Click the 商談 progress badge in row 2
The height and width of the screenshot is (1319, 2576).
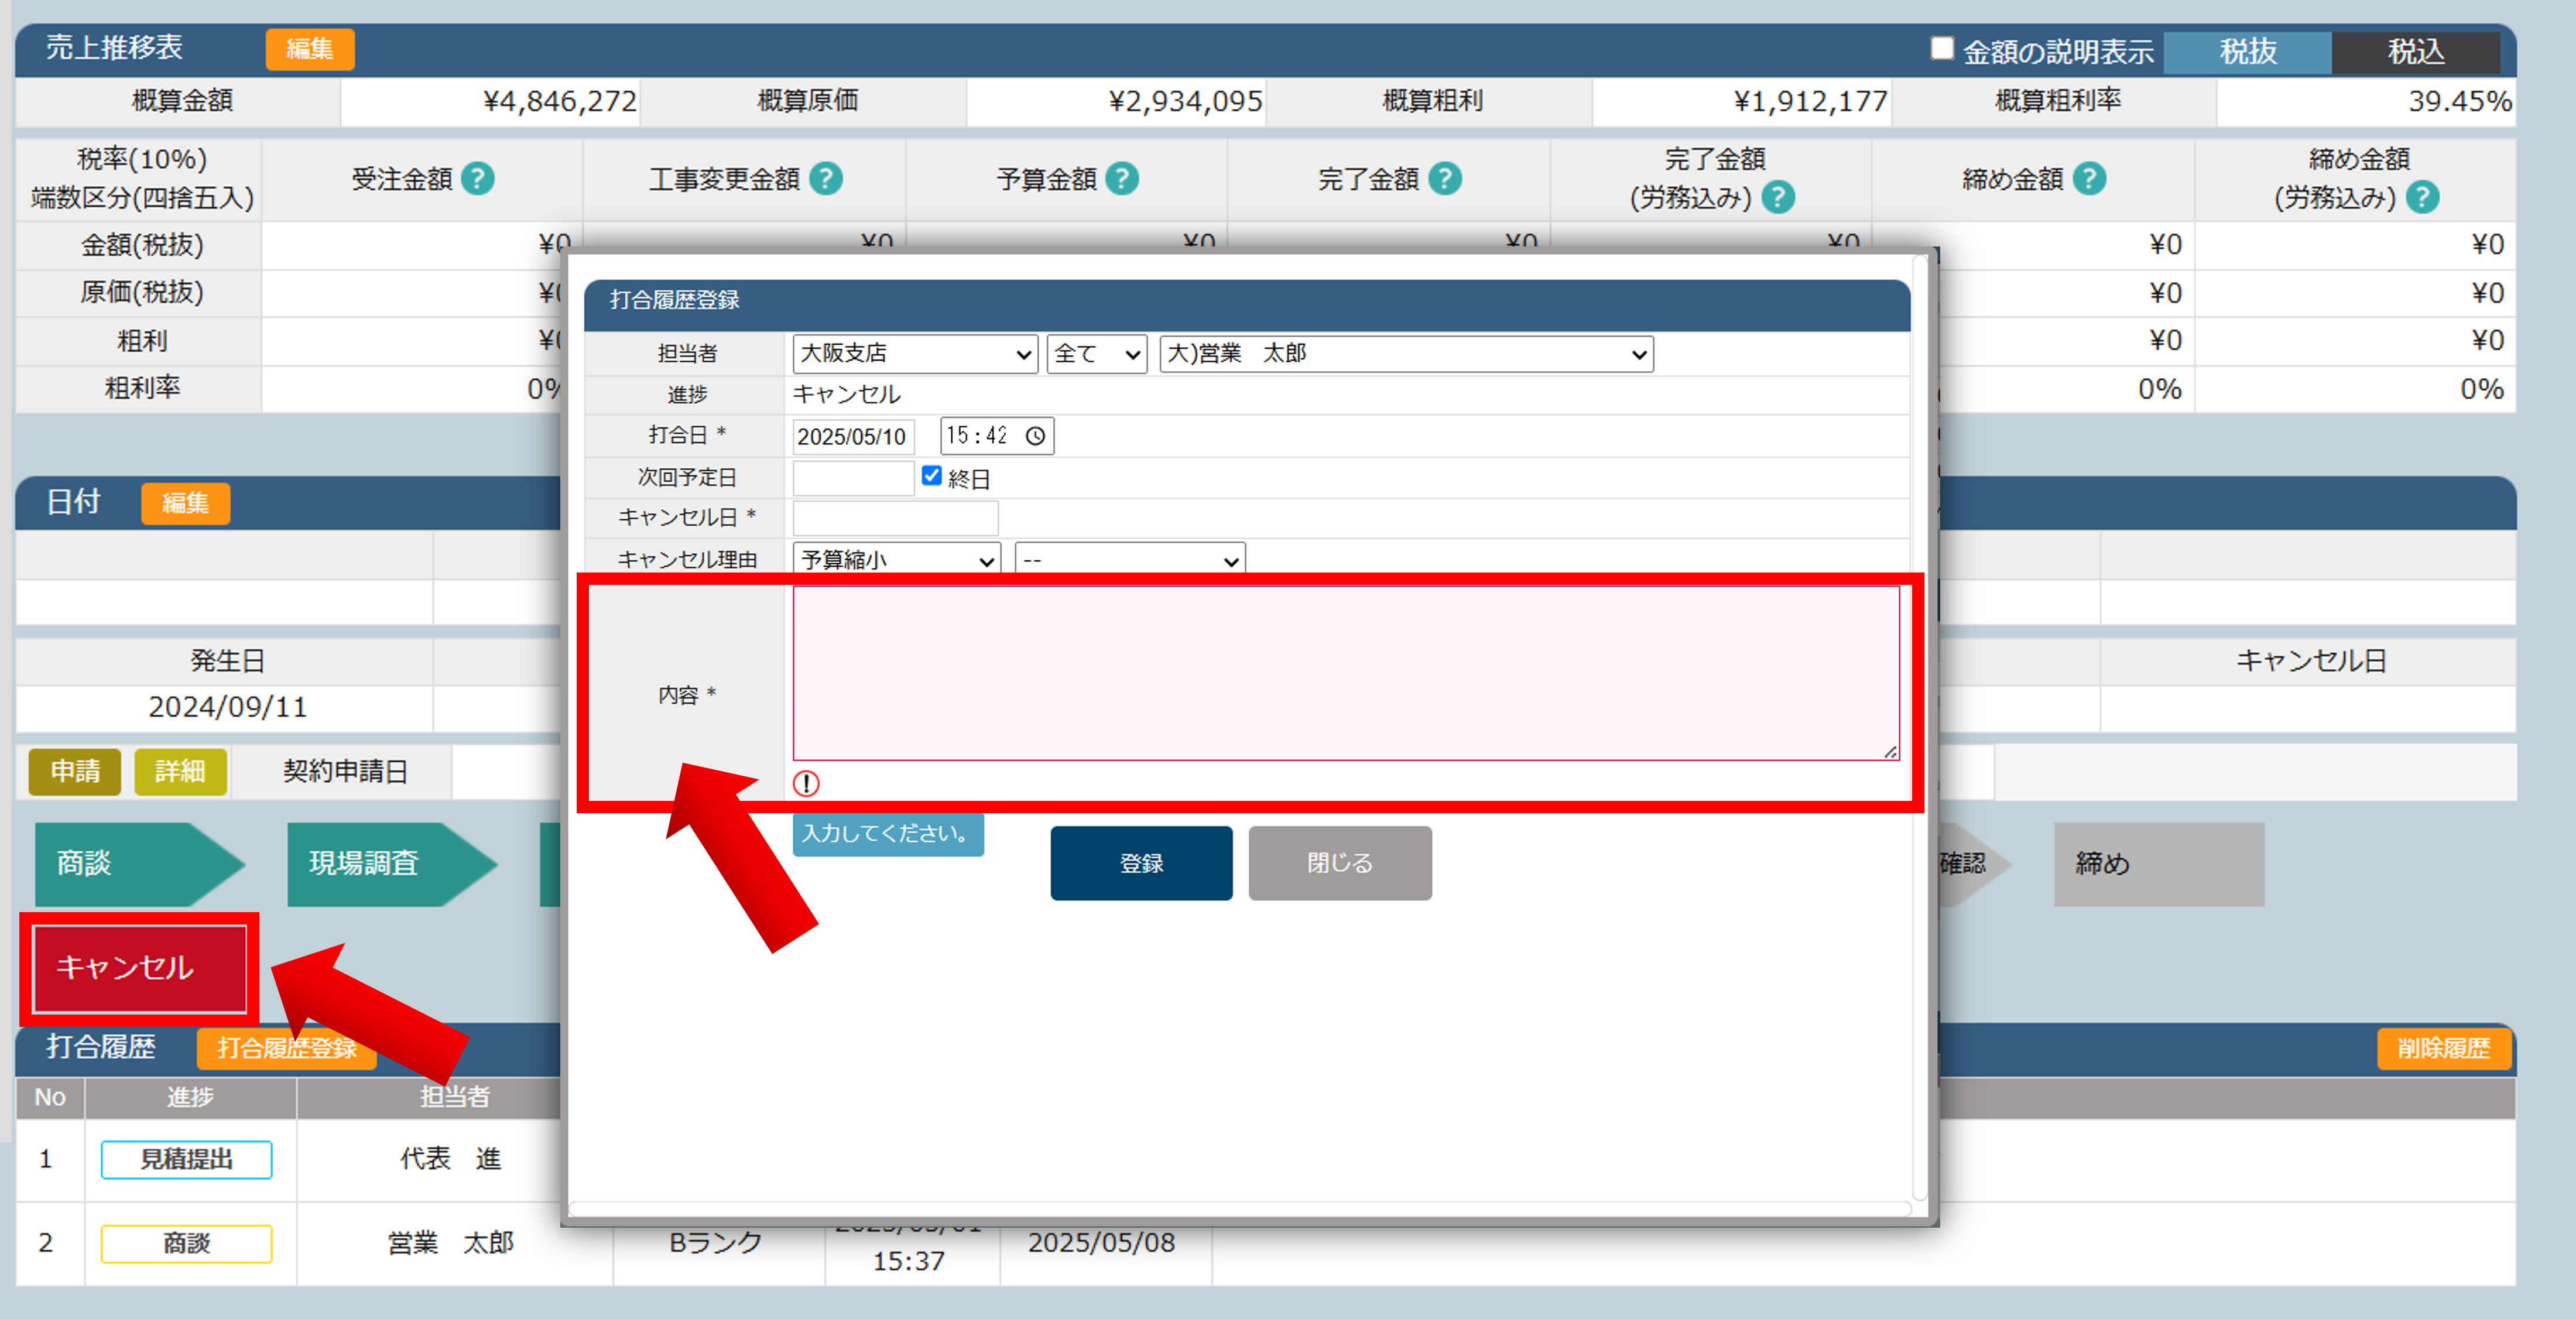186,1244
